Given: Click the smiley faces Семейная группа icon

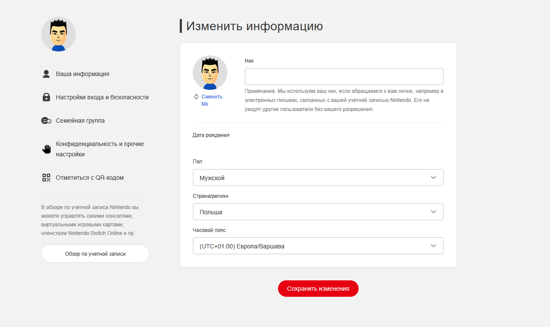Looking at the screenshot, I should click(46, 121).
